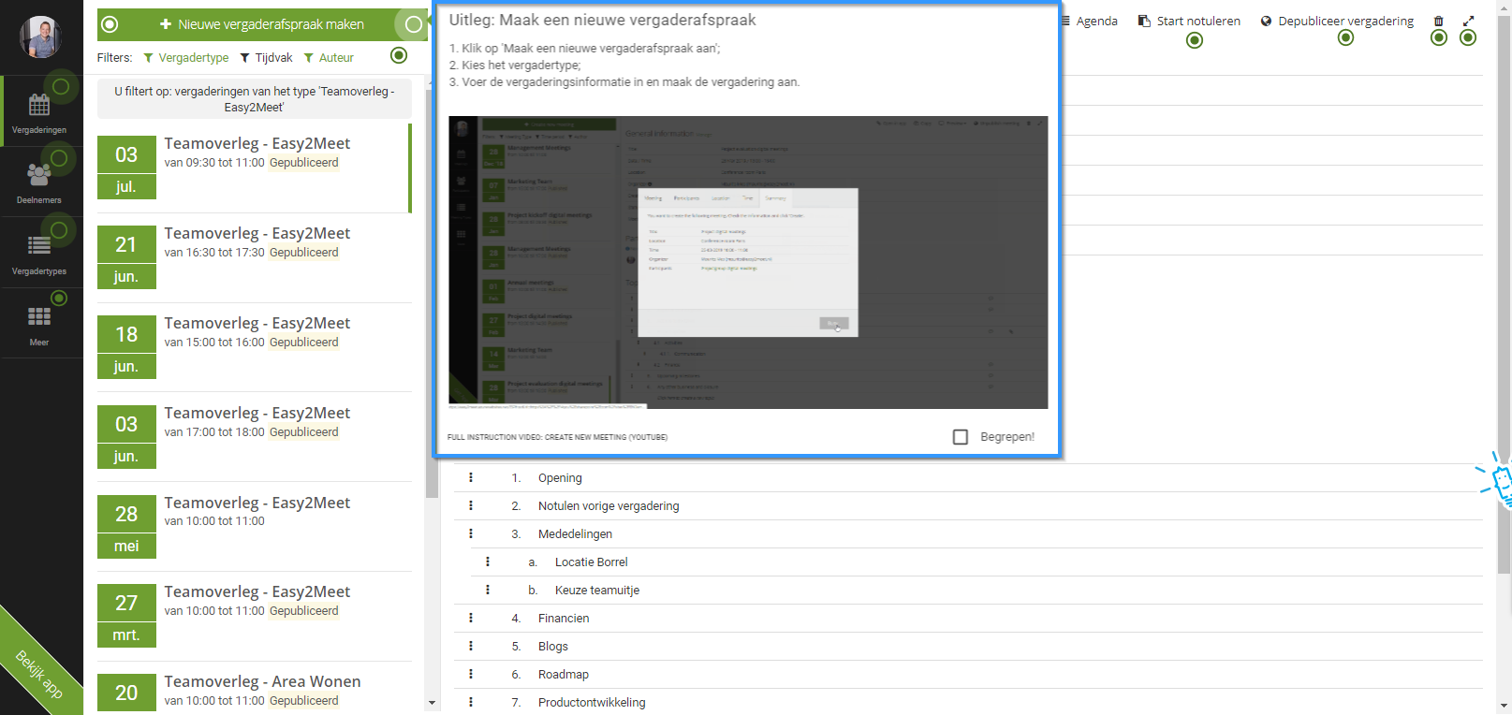Open options menu for Mededelingen item
1512x715 pixels.
(x=471, y=533)
